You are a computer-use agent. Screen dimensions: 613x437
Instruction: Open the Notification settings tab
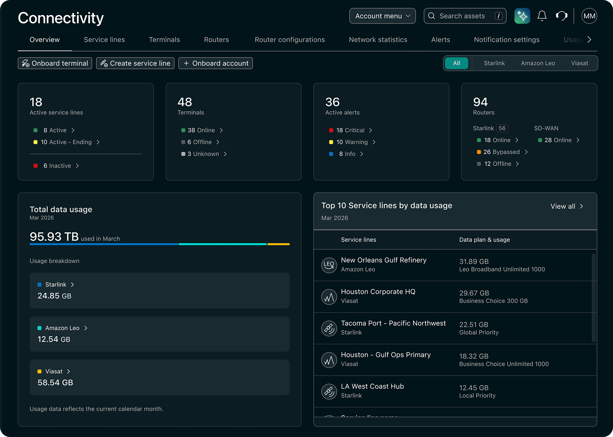click(507, 39)
